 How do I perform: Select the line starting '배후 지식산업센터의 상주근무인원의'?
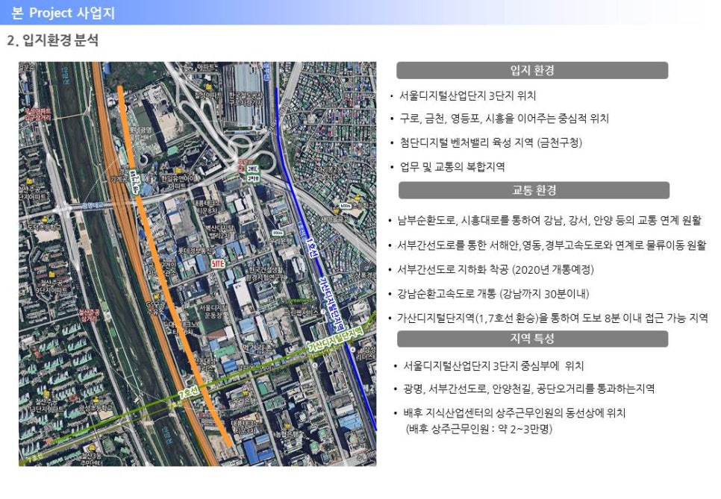click(x=514, y=412)
